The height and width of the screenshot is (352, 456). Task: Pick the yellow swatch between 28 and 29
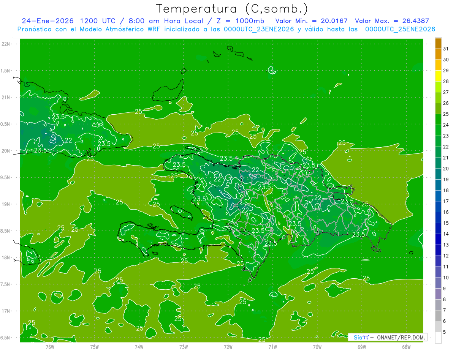(x=439, y=76)
